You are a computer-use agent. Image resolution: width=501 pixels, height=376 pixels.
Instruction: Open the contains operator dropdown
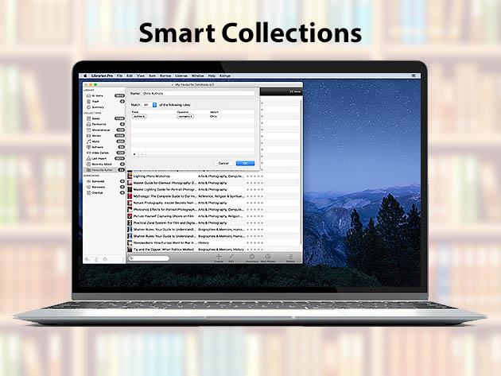point(185,117)
